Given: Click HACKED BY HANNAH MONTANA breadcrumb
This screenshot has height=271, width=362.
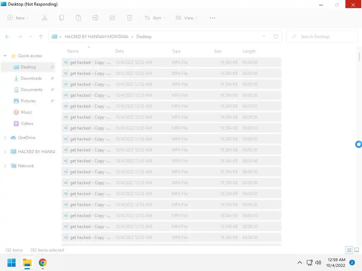Looking at the screenshot, I should click(96, 36).
